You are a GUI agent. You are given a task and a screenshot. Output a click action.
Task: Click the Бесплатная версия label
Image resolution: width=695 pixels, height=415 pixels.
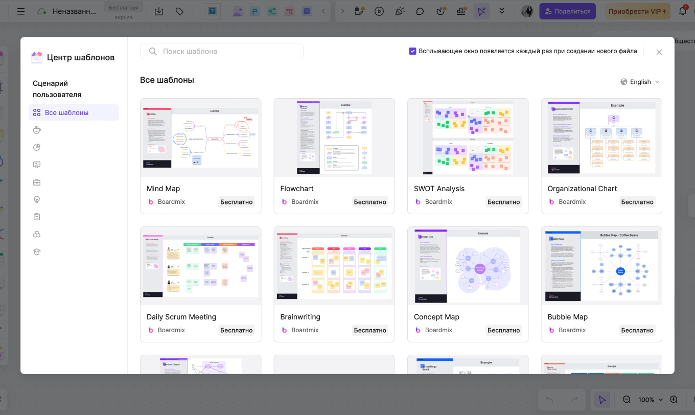click(124, 12)
